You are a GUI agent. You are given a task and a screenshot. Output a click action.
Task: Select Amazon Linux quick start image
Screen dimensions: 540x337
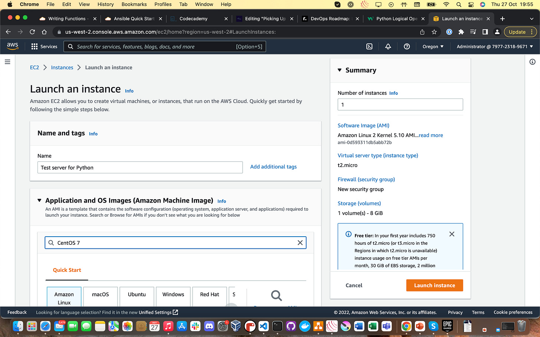point(64,297)
